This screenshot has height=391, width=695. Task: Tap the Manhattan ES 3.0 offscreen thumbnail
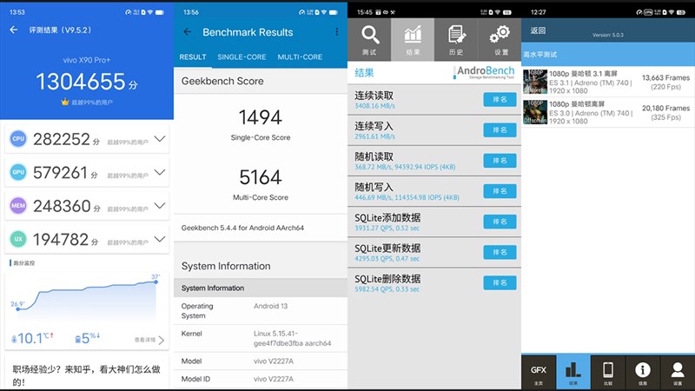coord(535,112)
